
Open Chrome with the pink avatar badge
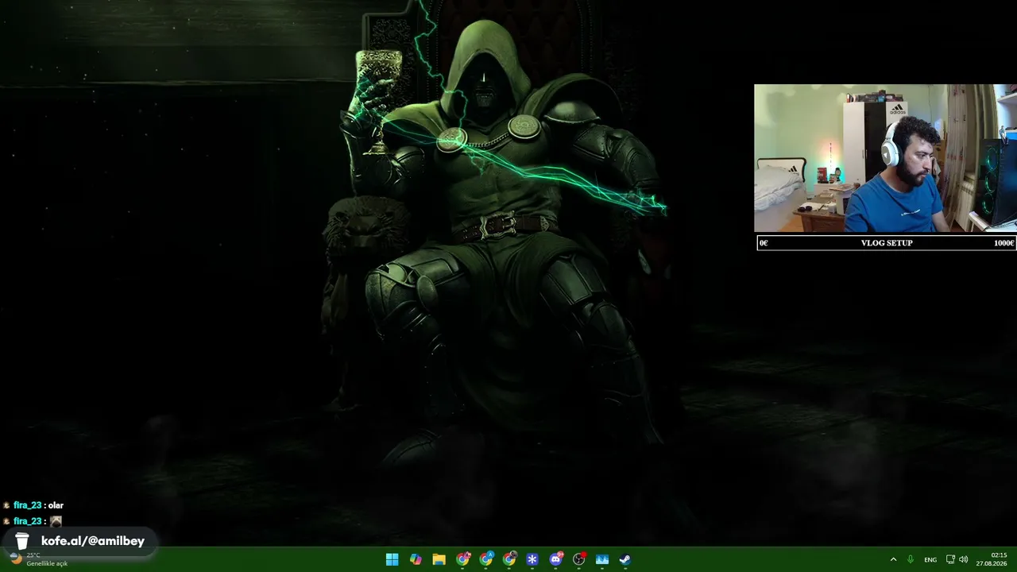coord(462,559)
